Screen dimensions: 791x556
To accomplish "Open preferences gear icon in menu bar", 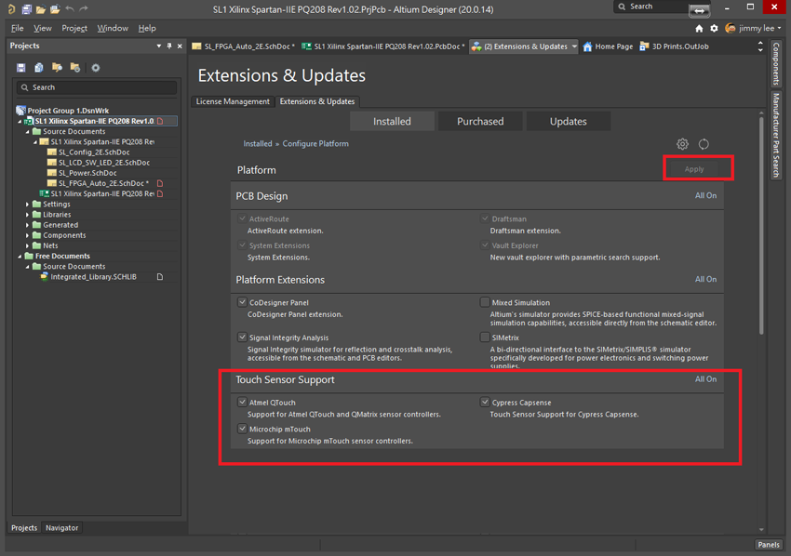I will pos(714,29).
